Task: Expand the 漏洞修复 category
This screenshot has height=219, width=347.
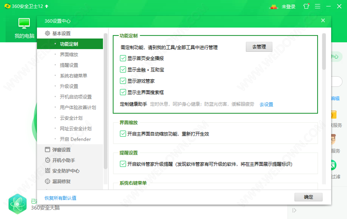Action: point(70,181)
